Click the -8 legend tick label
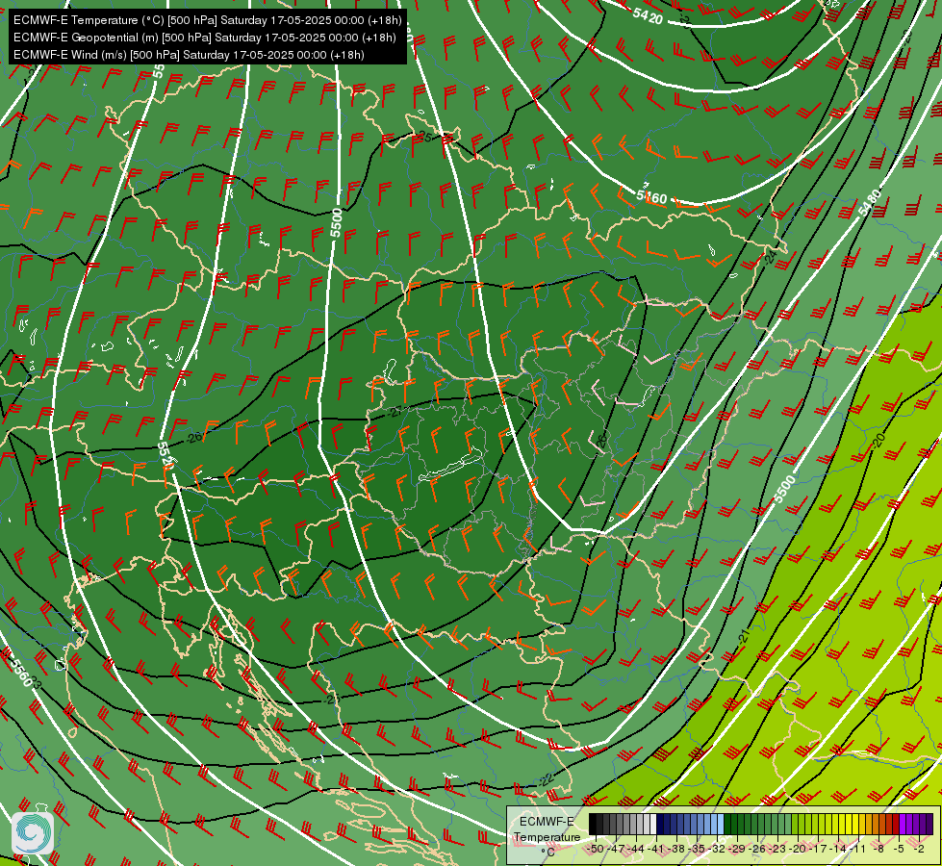This screenshot has width=942, height=866. pyautogui.click(x=878, y=849)
